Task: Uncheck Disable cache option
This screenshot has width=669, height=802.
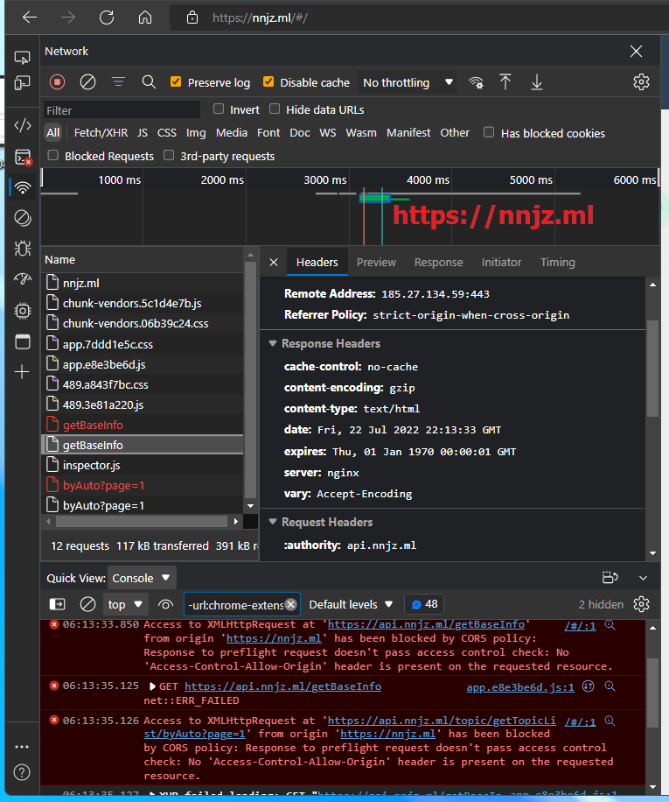Action: (268, 82)
